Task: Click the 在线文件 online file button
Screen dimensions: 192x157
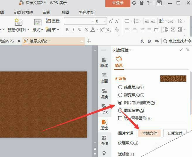Action: click(x=175, y=133)
